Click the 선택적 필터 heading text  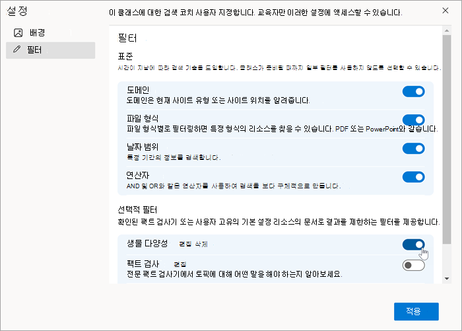(137, 209)
